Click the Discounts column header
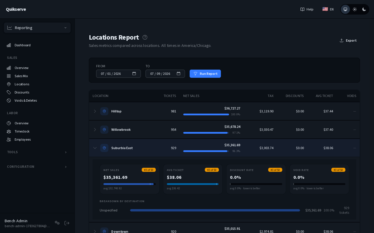Image resolution: width=374 pixels, height=233 pixels. [x=295, y=96]
